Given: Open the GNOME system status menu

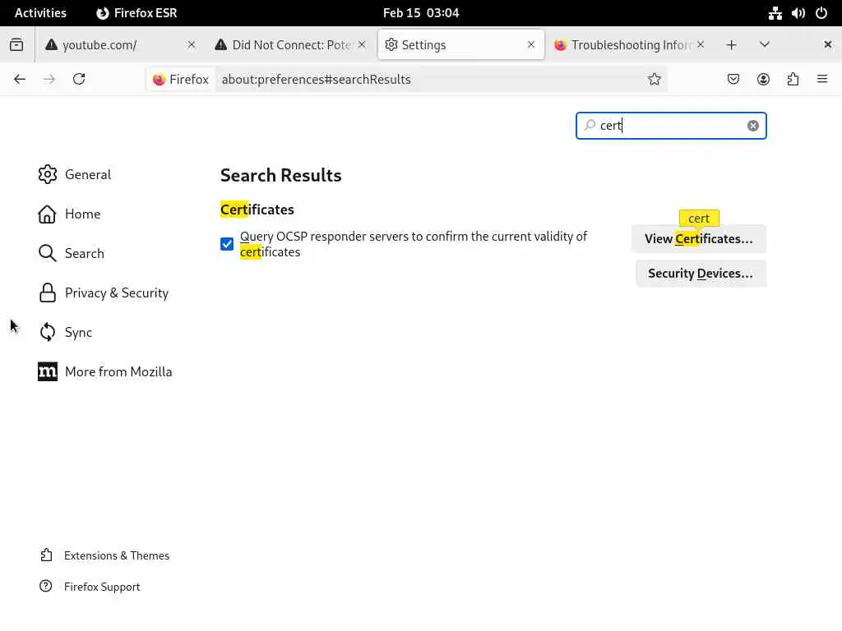Looking at the screenshot, I should click(x=798, y=13).
